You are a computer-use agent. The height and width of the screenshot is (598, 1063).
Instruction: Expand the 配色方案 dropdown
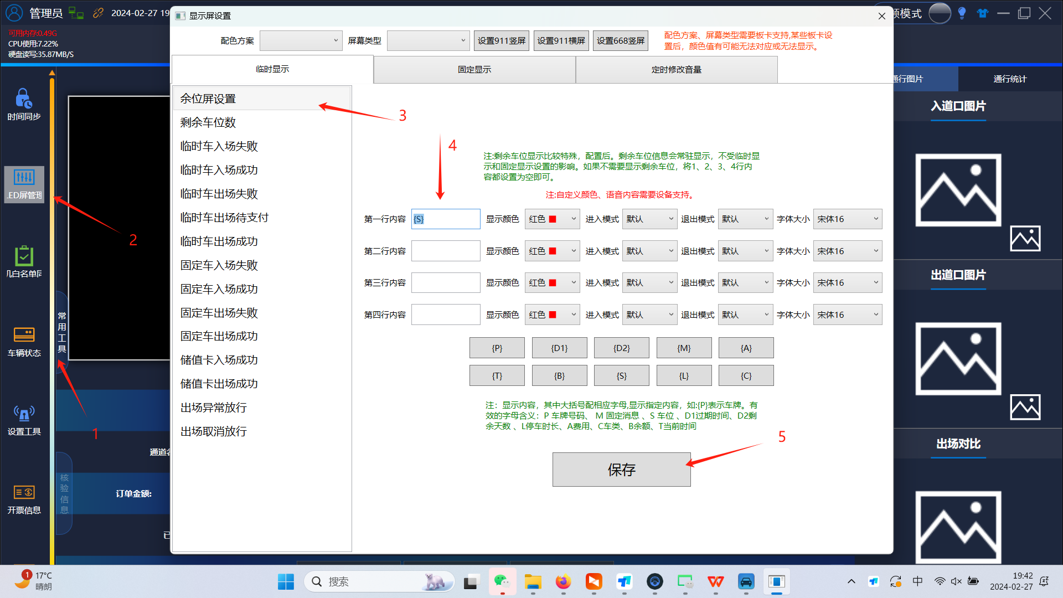point(301,40)
